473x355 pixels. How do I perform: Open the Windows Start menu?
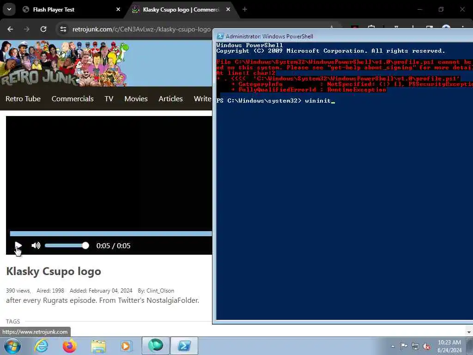pyautogui.click(x=12, y=346)
